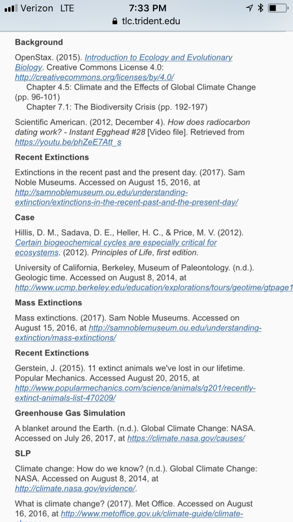293x522 pixels.
Task: Tap the Bluetooth status icon
Action: (x=261, y=8)
